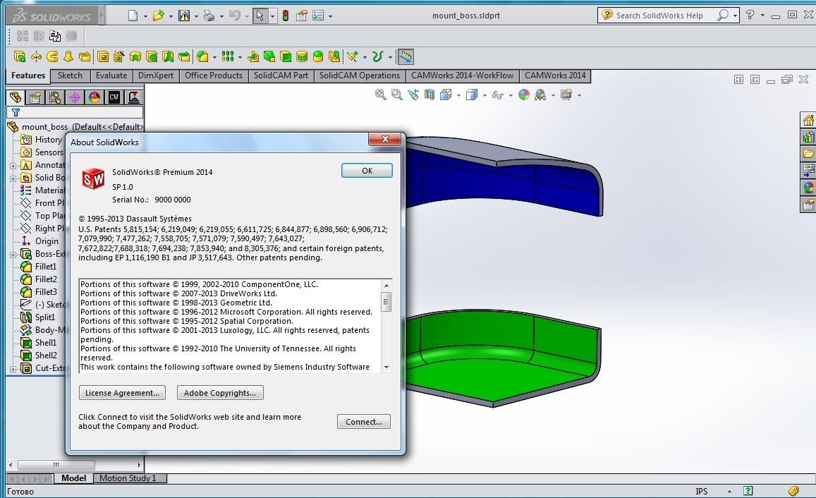816x498 pixels.
Task: Open the PropertyManager tab icon
Action: coord(35,97)
